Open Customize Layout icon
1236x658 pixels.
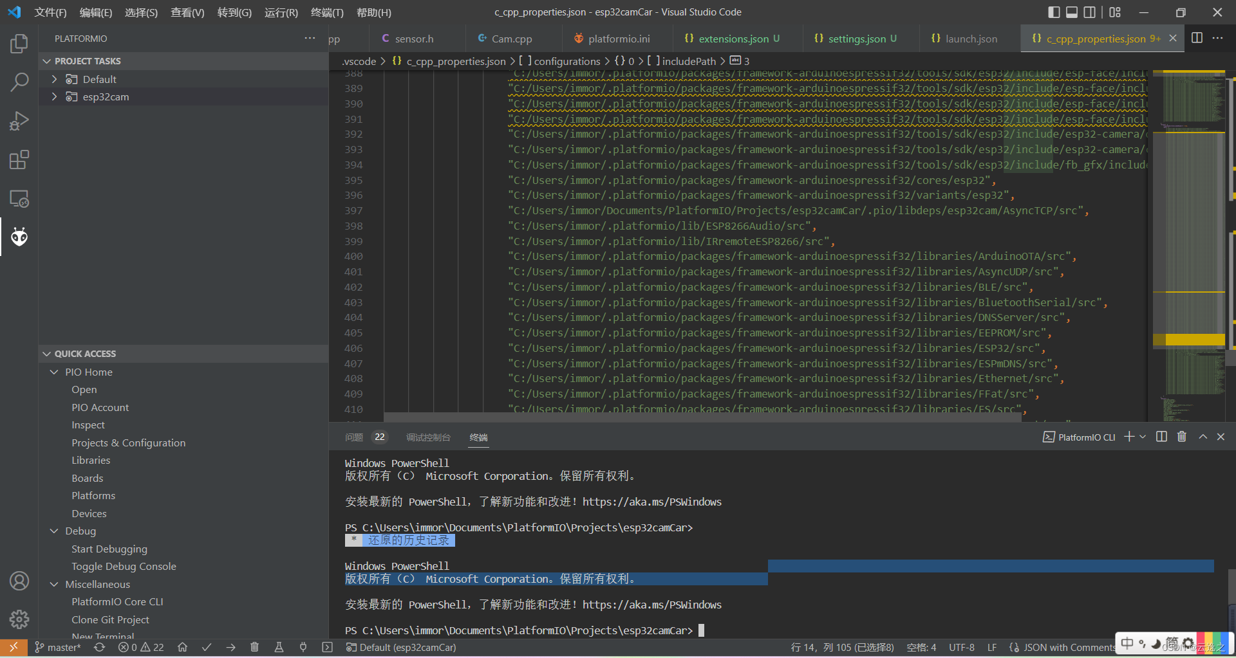[x=1116, y=12]
